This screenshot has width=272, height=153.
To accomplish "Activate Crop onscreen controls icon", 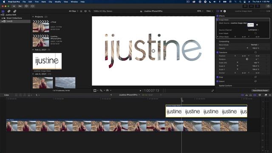I will pyautogui.click(x=255, y=77).
